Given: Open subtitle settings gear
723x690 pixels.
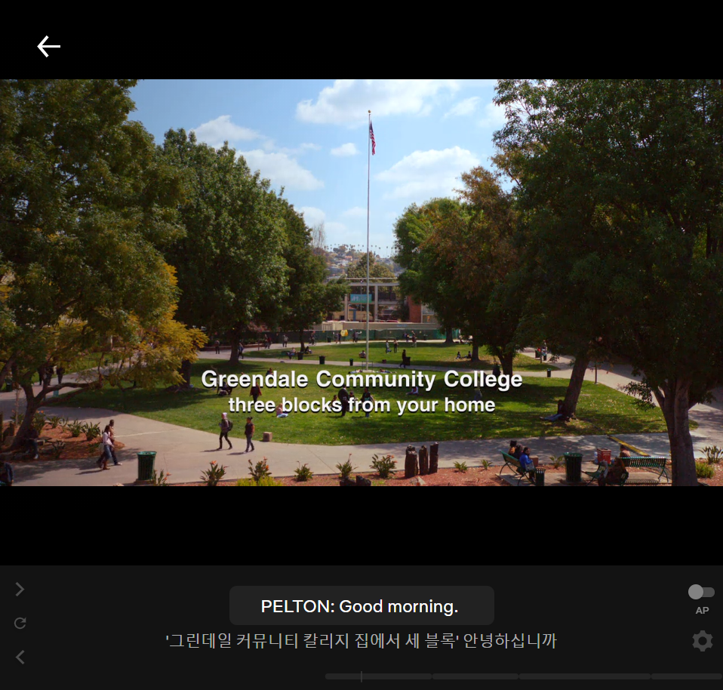Looking at the screenshot, I should pyautogui.click(x=703, y=641).
